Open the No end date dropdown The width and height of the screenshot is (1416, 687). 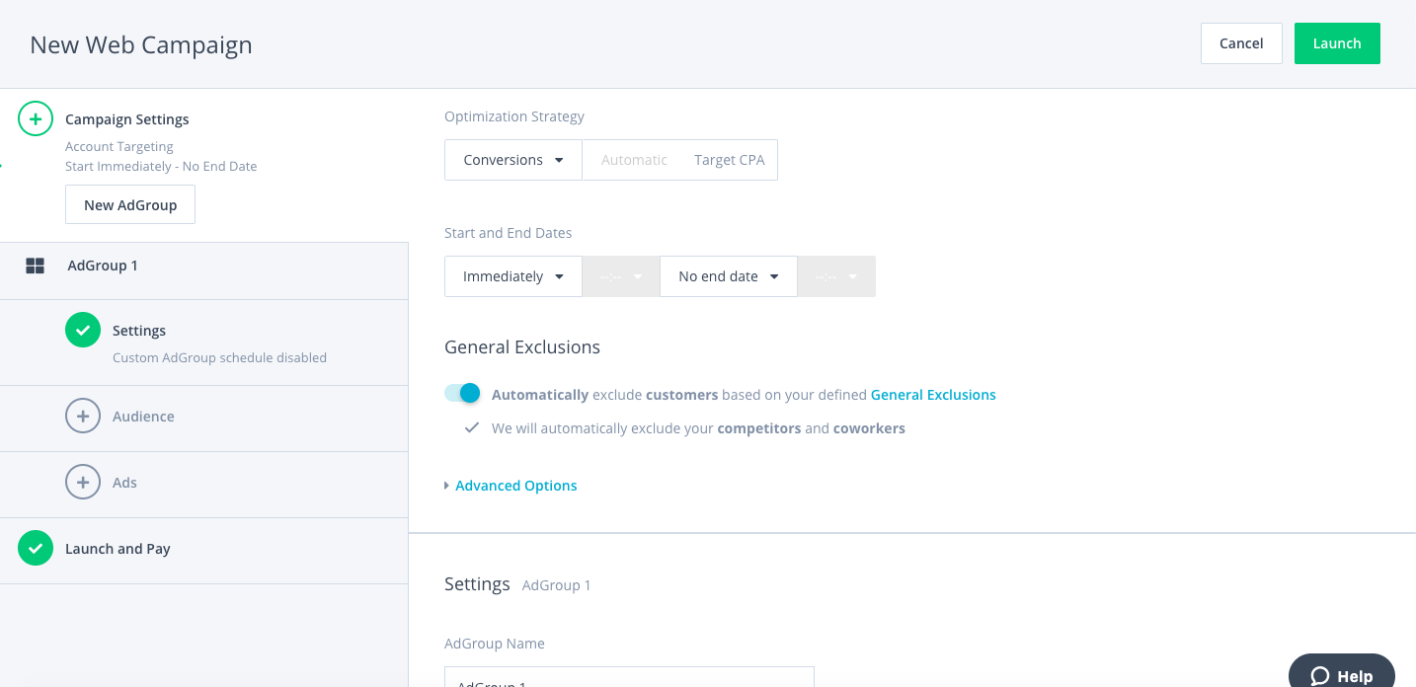coord(729,276)
